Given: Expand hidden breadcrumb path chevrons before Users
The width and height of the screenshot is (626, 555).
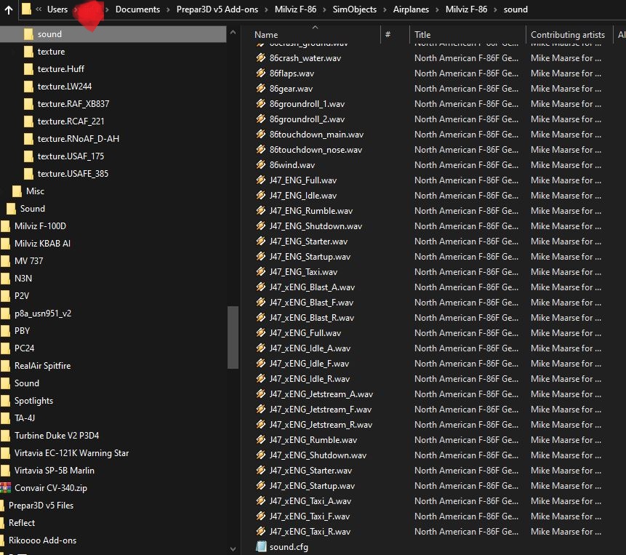Looking at the screenshot, I should coord(39,9).
